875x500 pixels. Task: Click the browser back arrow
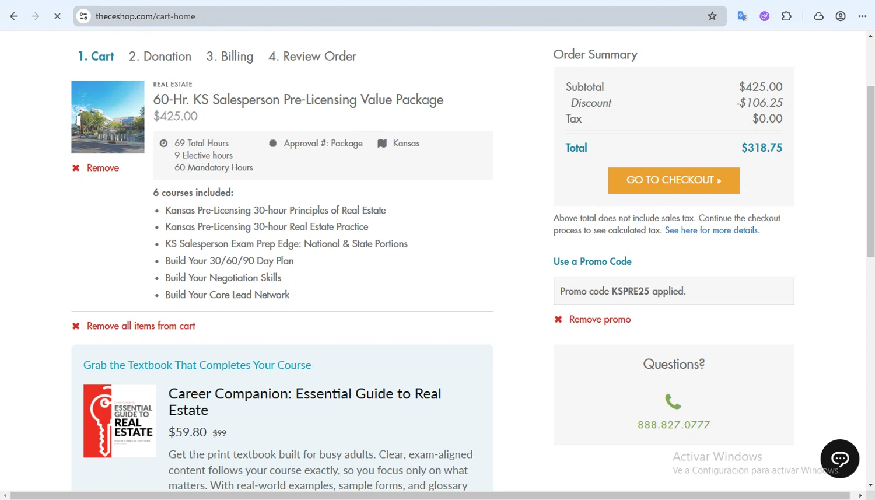point(14,16)
